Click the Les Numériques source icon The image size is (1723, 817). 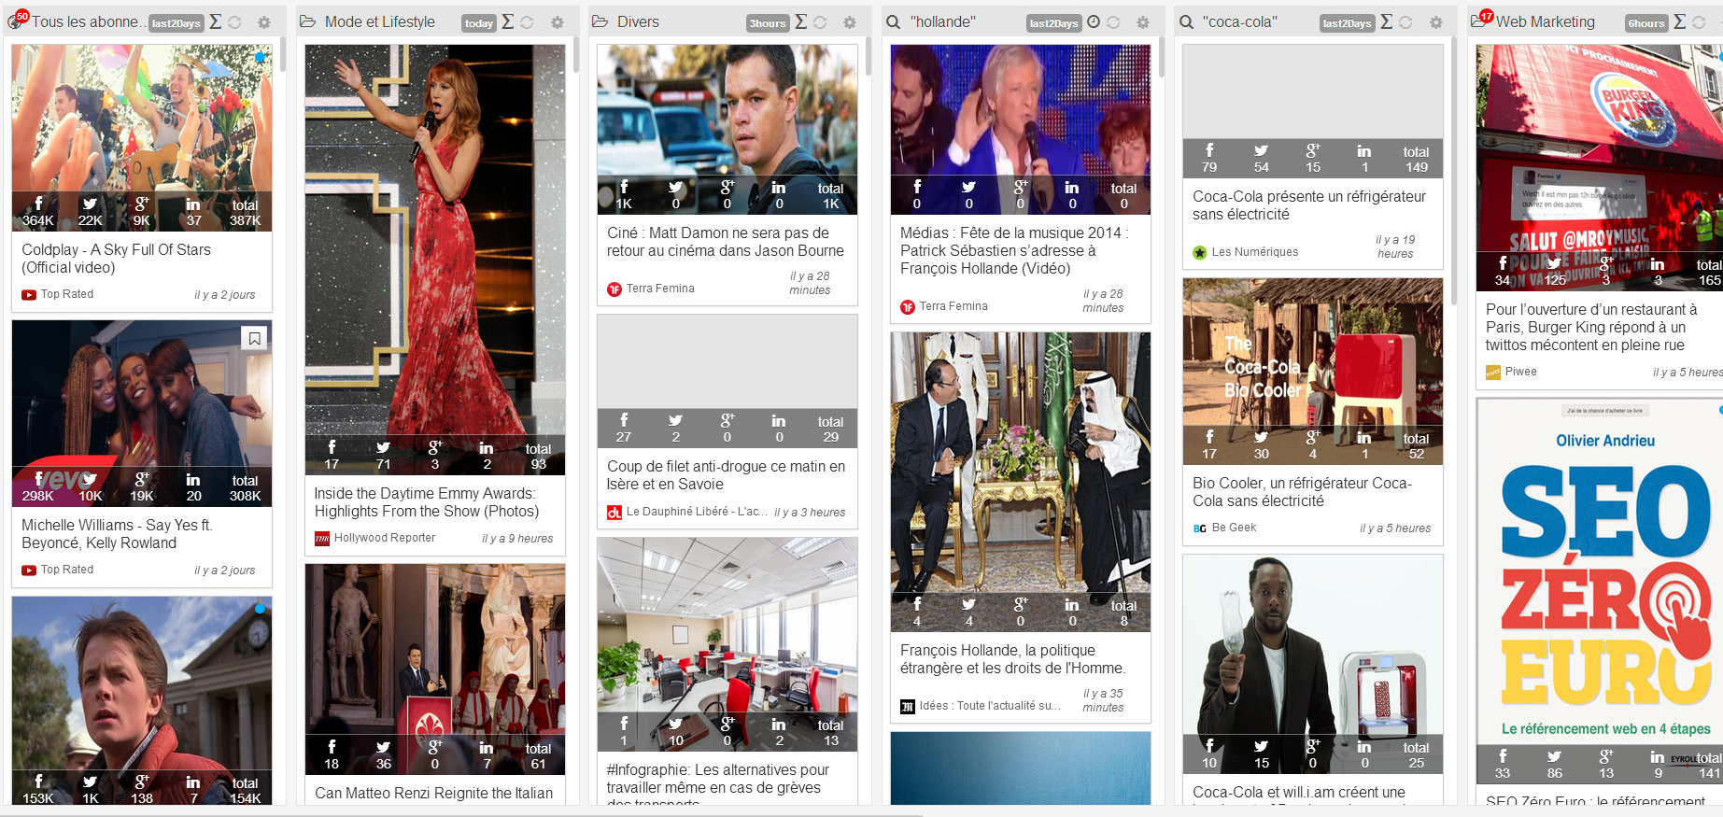[x=1200, y=252]
